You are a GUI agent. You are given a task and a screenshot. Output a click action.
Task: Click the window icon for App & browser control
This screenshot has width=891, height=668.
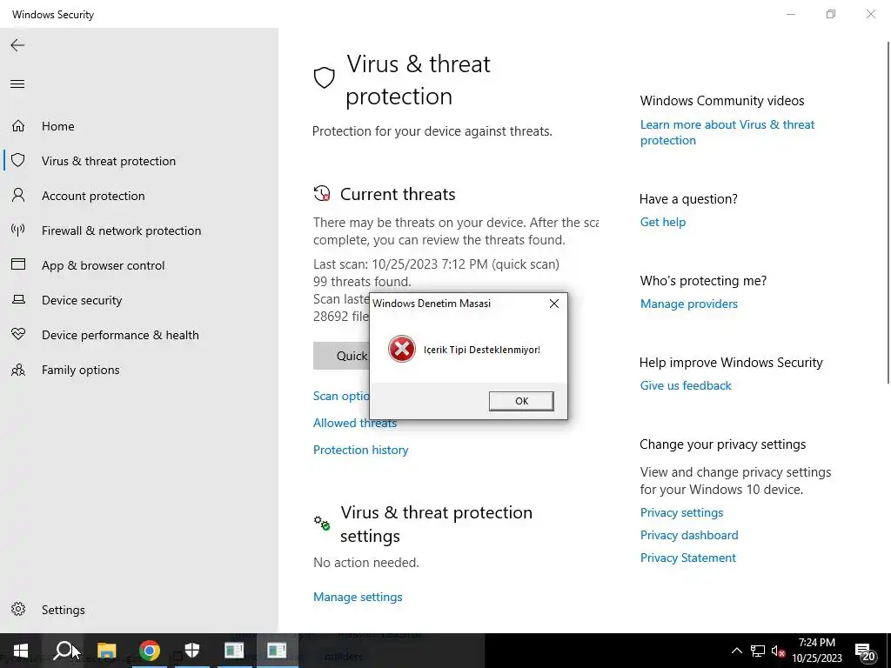18,264
